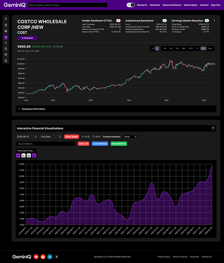This screenshot has width=224, height=263.
Task: Open Advanced Search in top navigation
Action: (172, 5)
